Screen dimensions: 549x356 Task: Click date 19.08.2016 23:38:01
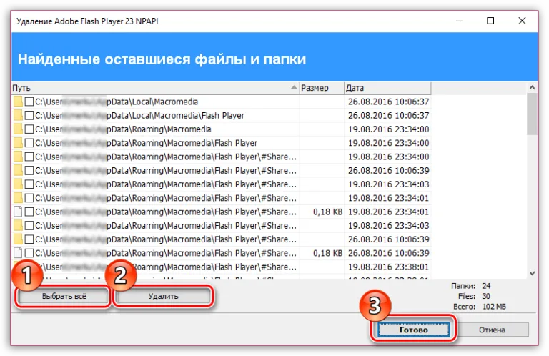(388, 267)
